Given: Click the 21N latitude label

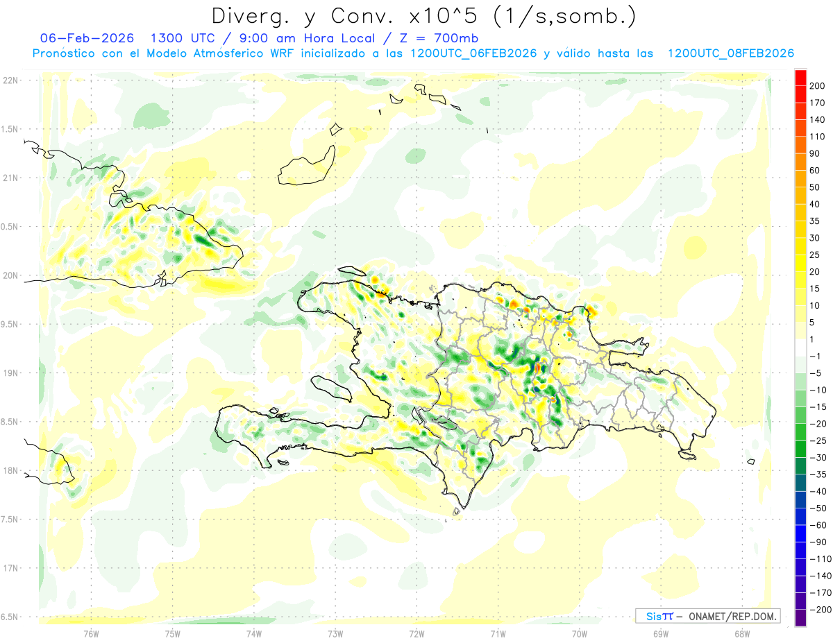Looking at the screenshot, I should [x=10, y=178].
